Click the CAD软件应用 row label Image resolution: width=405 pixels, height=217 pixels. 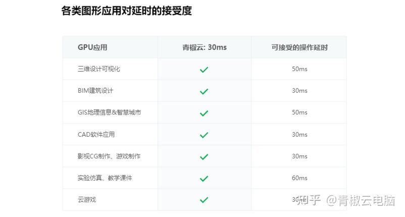click(x=96, y=134)
